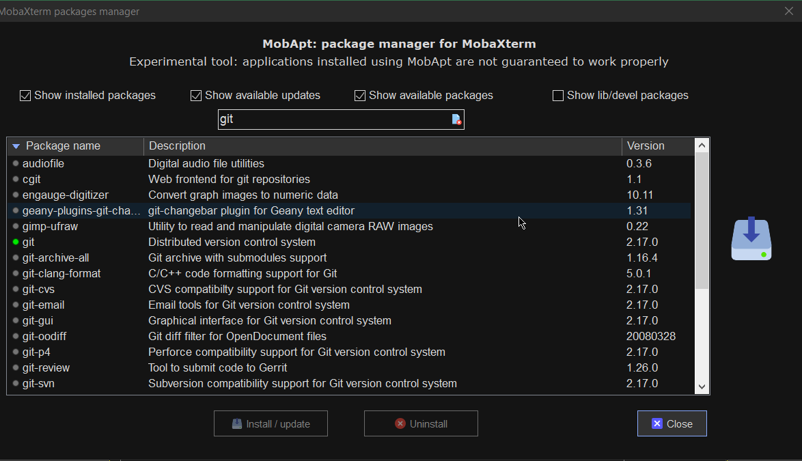Click description 'Git diff filter for OpenDocument files'

(x=237, y=336)
